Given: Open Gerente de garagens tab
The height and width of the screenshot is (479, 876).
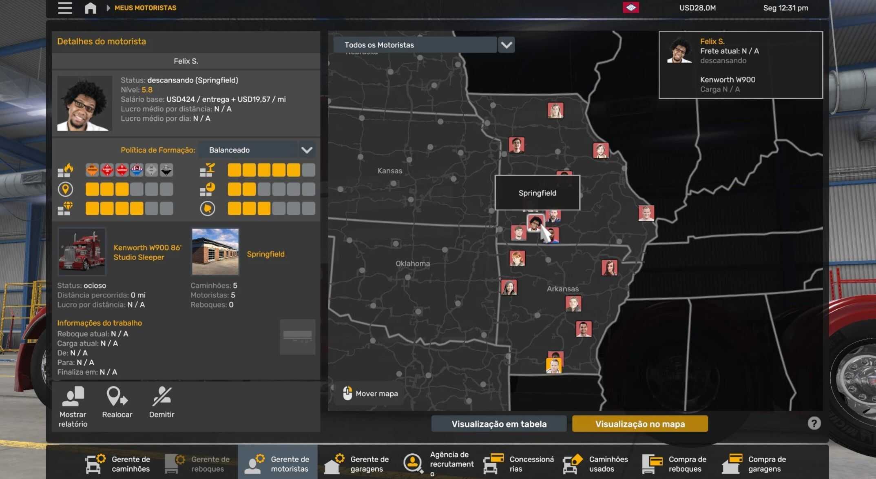Looking at the screenshot, I should tap(357, 463).
